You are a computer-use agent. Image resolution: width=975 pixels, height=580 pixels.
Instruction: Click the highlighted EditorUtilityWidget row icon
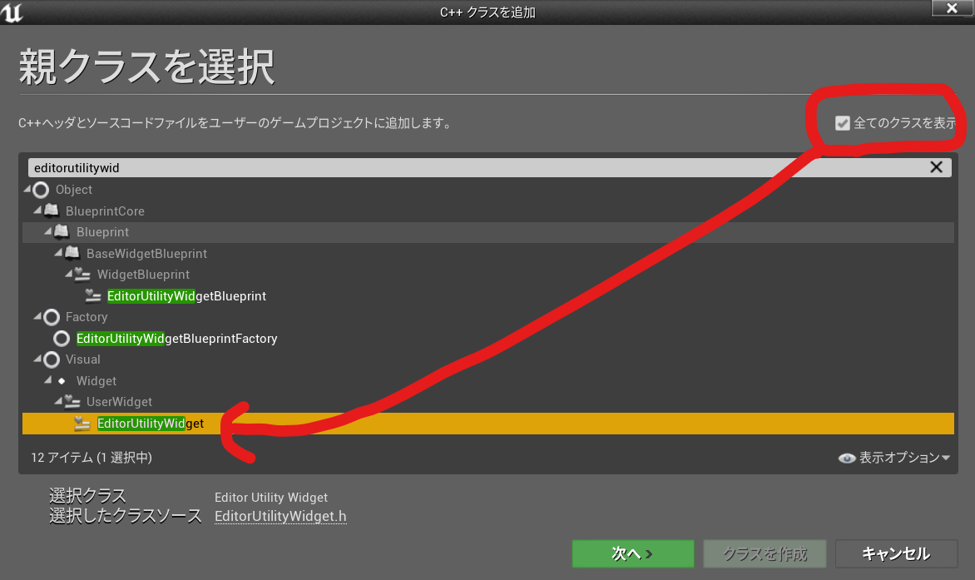(82, 424)
